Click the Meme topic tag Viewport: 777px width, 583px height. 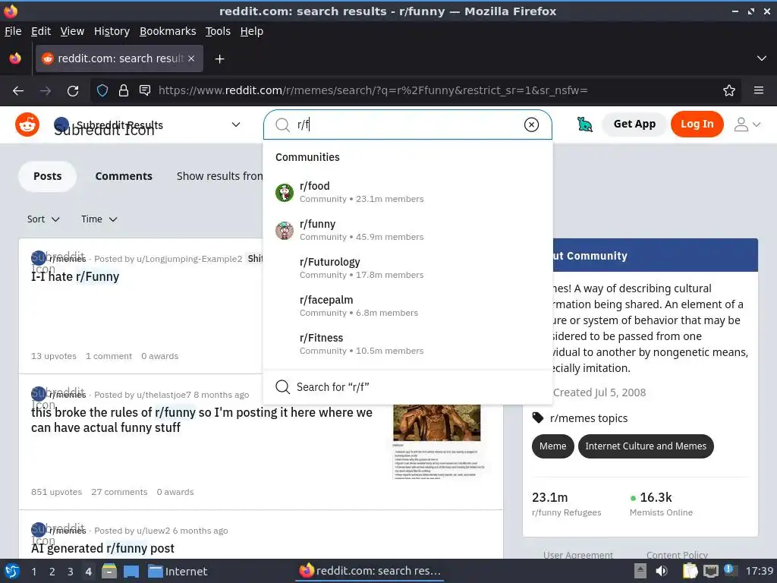click(x=552, y=446)
